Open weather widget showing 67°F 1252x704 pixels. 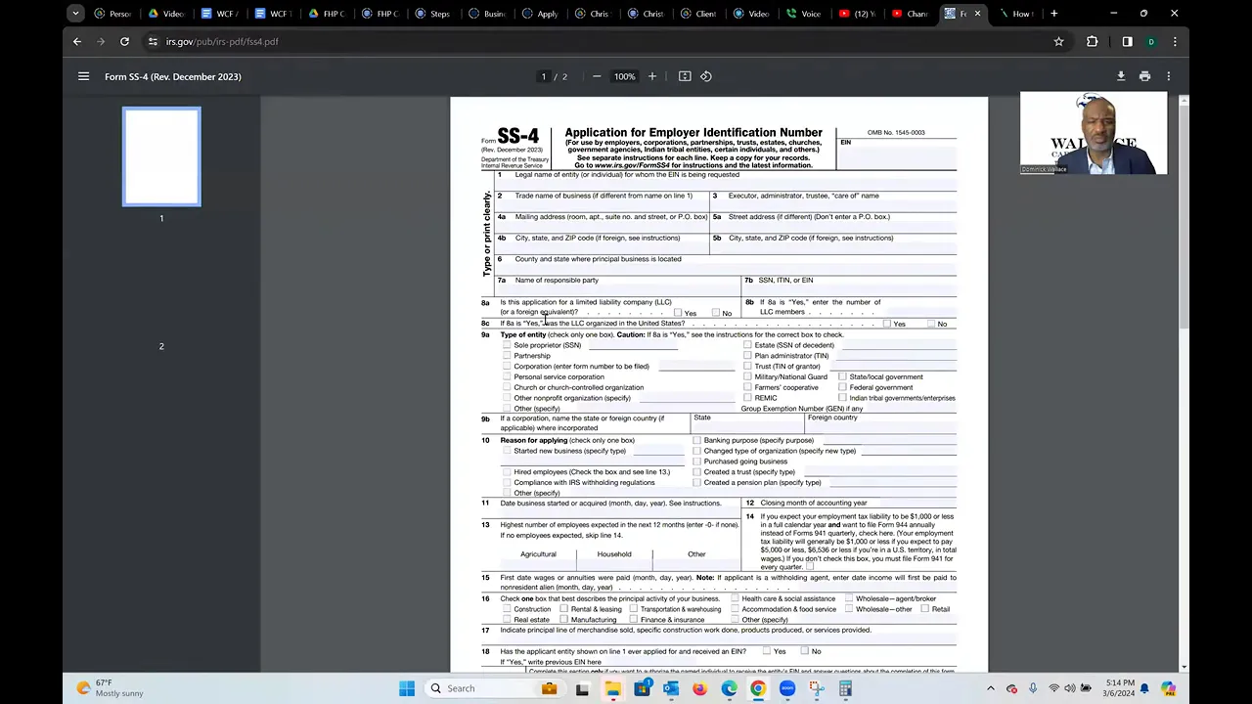click(110, 688)
